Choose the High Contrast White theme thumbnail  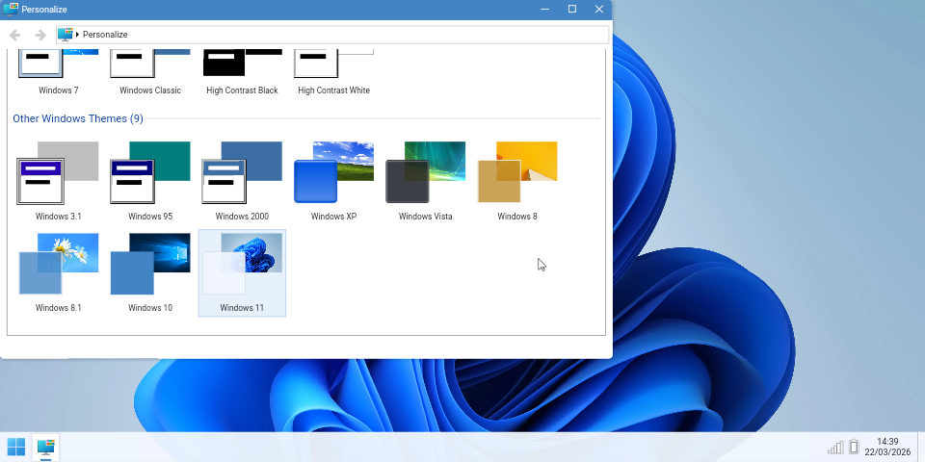(x=334, y=64)
